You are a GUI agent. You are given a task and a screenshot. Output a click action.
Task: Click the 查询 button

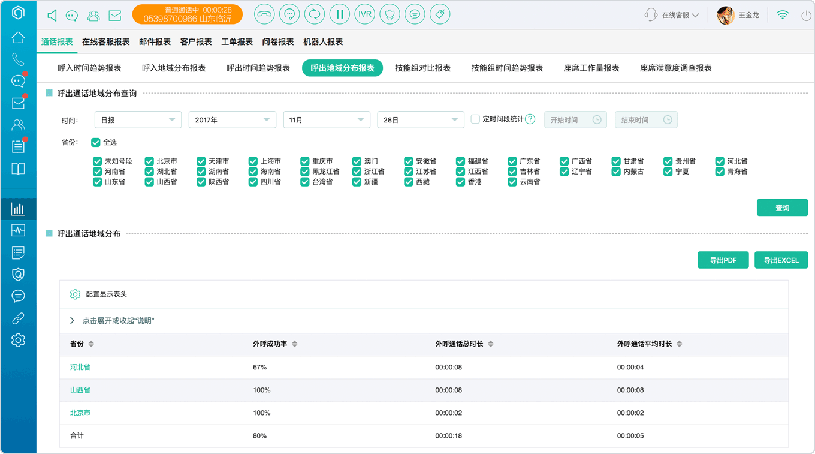coord(782,208)
